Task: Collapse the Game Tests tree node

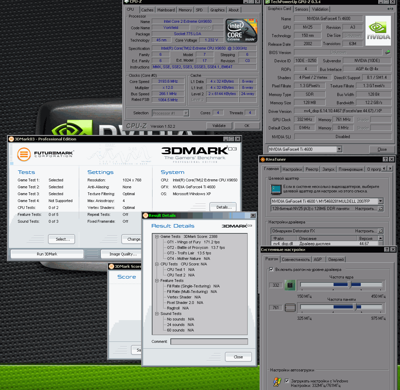Action: coord(157,236)
